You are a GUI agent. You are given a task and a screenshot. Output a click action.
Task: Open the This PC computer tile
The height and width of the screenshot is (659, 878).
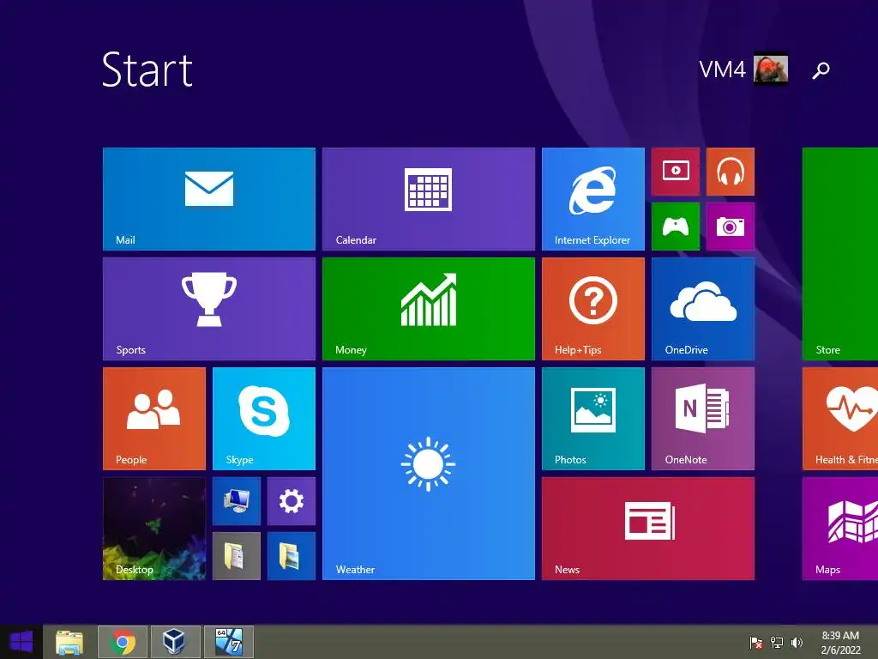click(237, 501)
